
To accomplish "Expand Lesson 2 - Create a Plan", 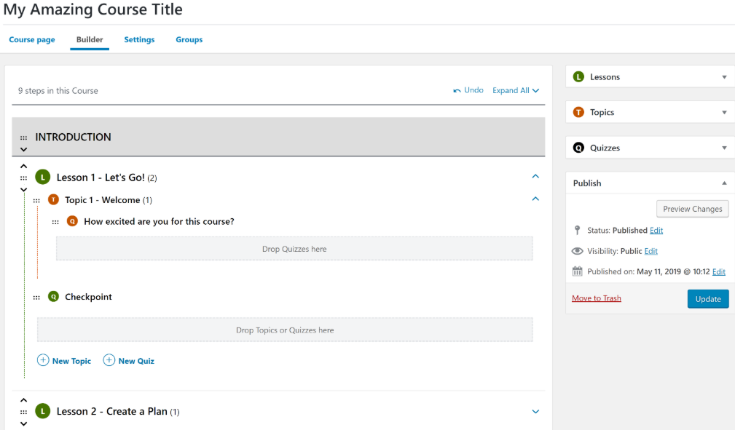I will (535, 411).
